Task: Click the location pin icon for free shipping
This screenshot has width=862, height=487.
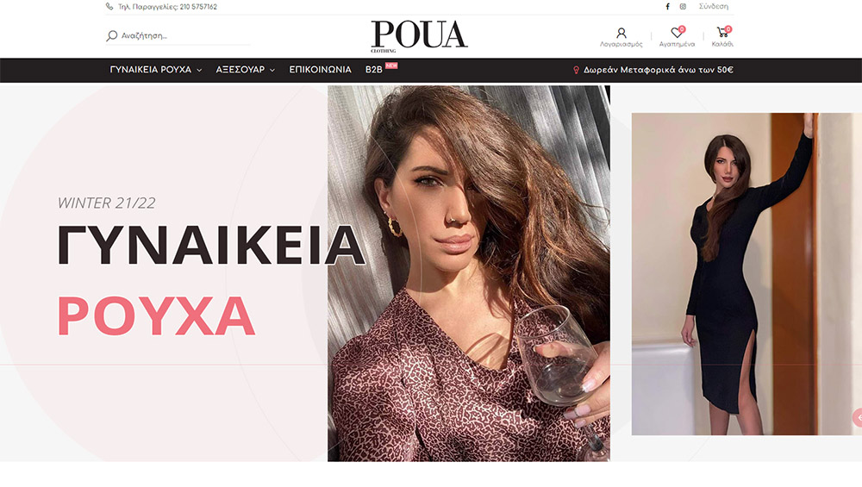Action: [576, 71]
